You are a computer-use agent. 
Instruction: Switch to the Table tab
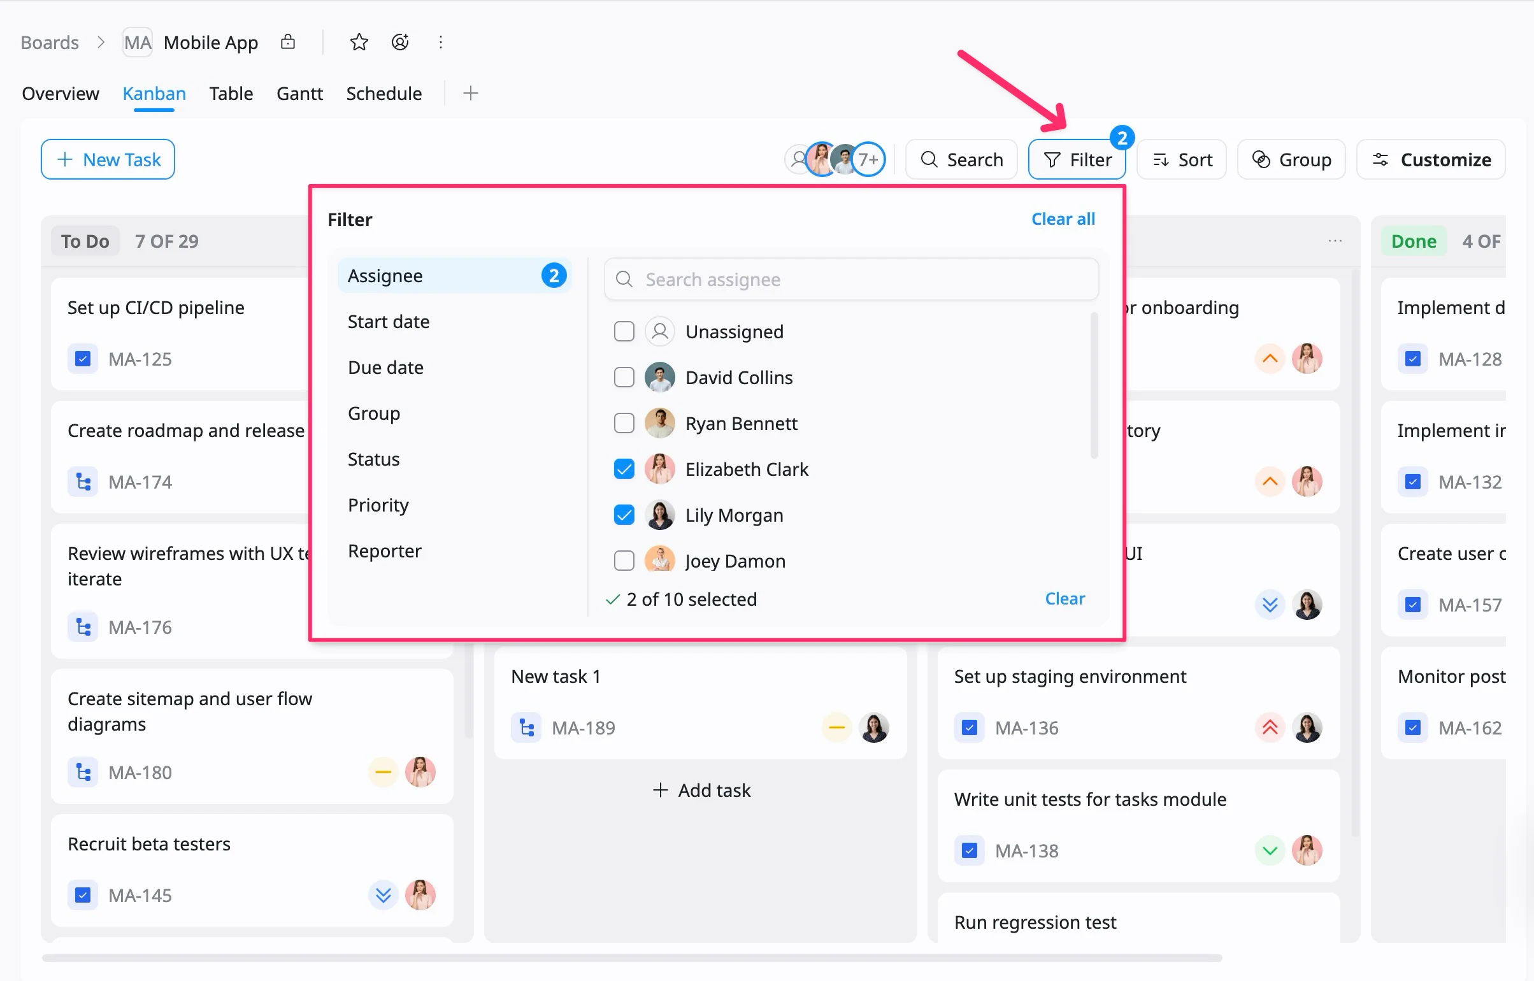[x=231, y=94]
